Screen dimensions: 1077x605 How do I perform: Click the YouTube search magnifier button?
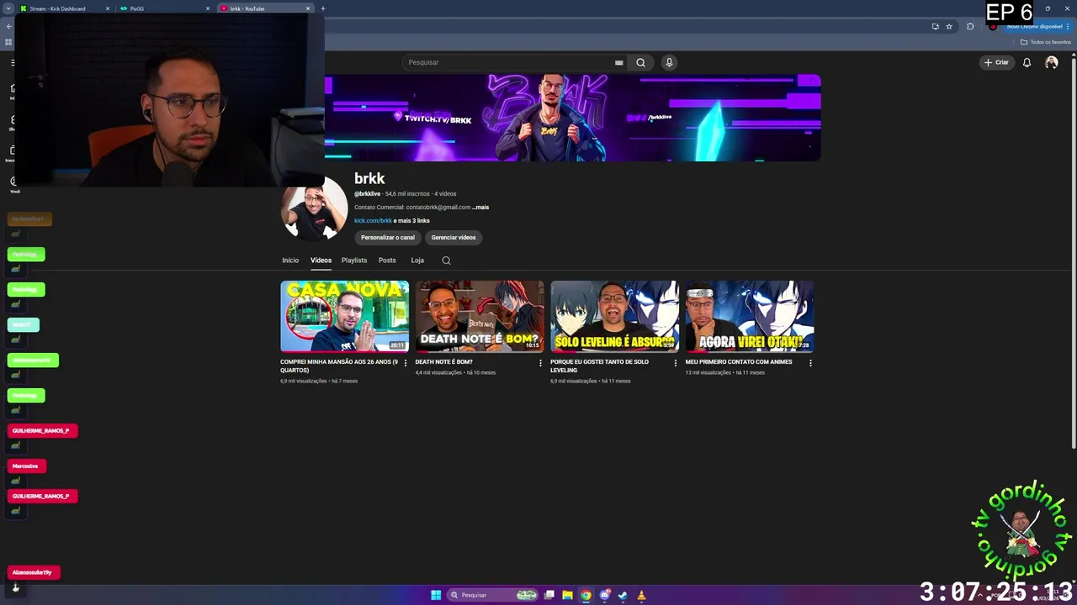(x=640, y=62)
